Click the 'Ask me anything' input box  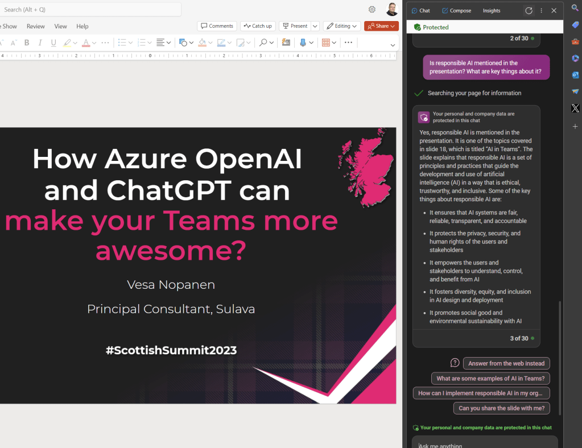(x=484, y=445)
